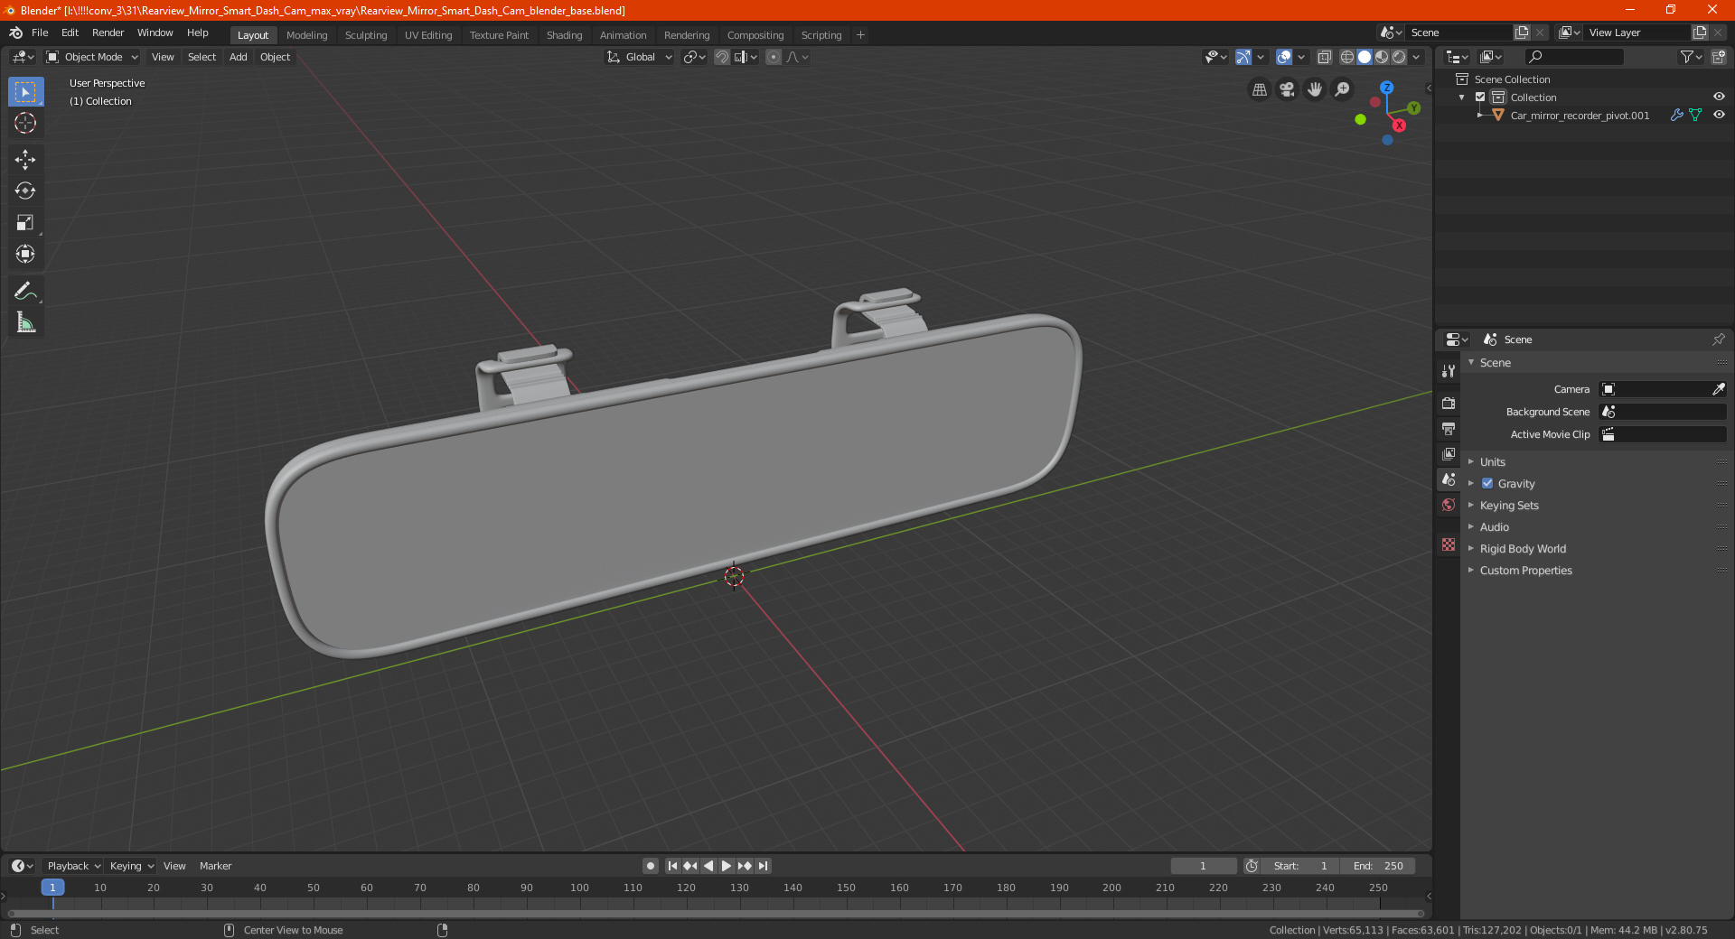Toggle camera view in viewport
Image resolution: width=1735 pixels, height=939 pixels.
click(1287, 89)
